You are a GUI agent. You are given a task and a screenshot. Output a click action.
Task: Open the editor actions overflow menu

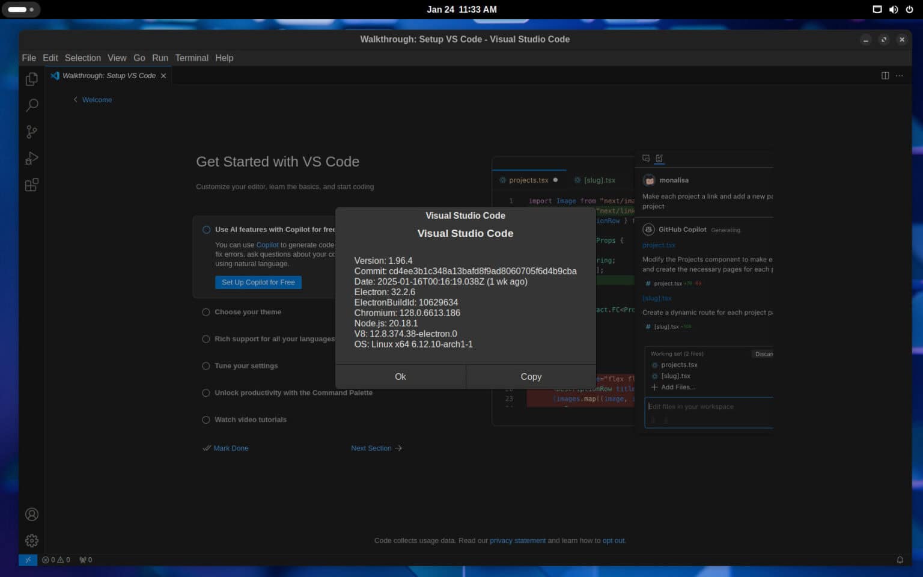click(900, 75)
